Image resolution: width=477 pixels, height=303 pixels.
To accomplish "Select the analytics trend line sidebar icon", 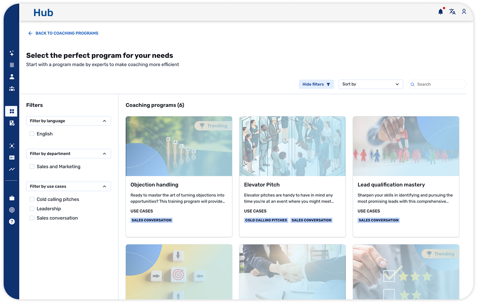I will 12,169.
